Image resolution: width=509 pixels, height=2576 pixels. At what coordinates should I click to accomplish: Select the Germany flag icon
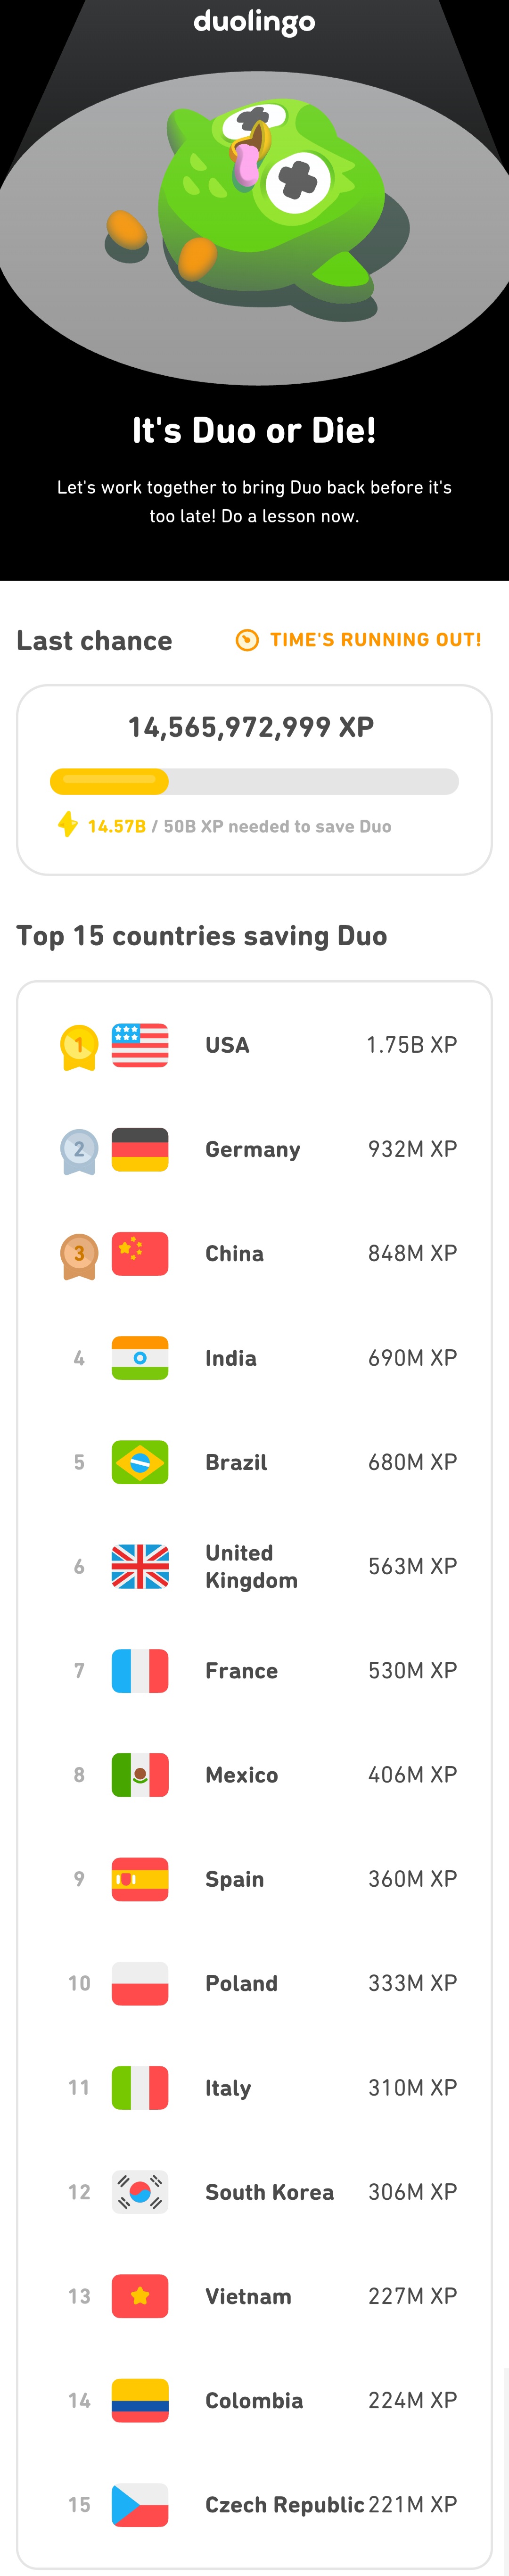(x=140, y=1149)
